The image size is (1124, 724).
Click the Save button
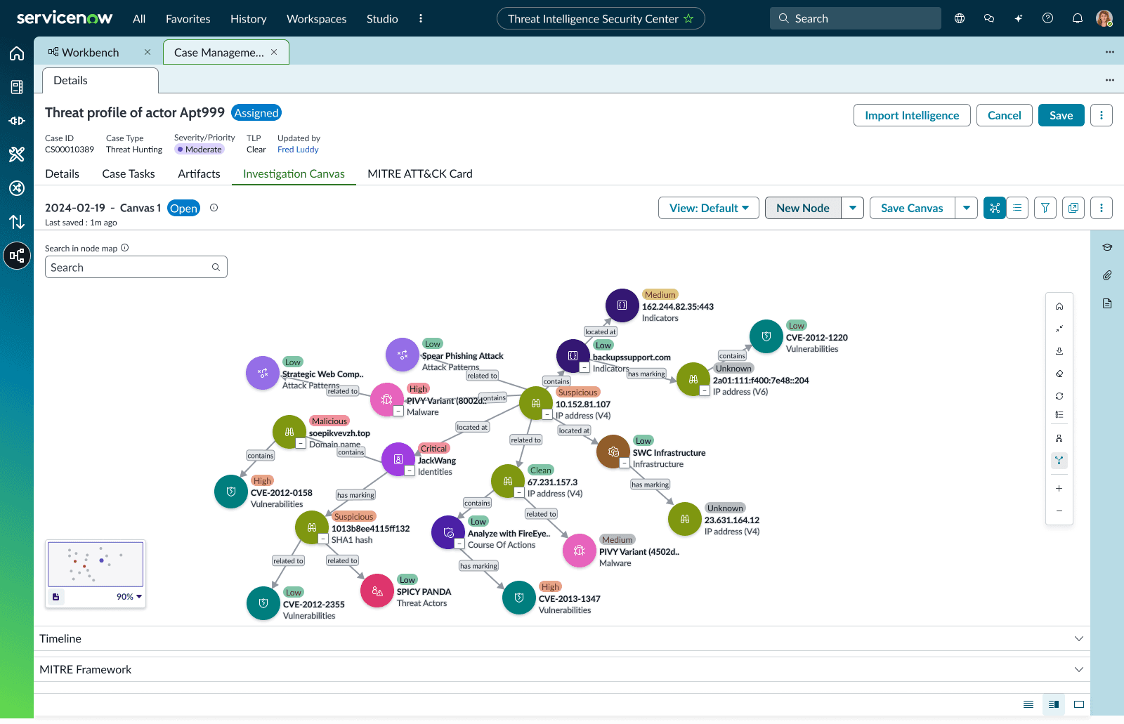tap(1061, 115)
